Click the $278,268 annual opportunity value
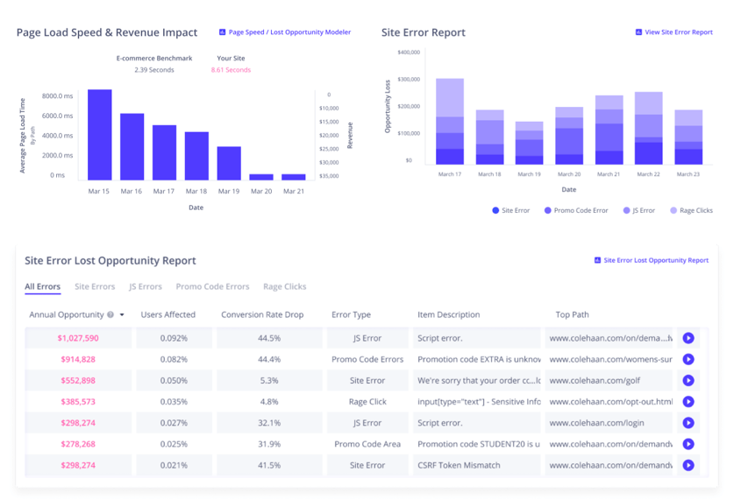The width and height of the screenshot is (734, 500). 78,444
